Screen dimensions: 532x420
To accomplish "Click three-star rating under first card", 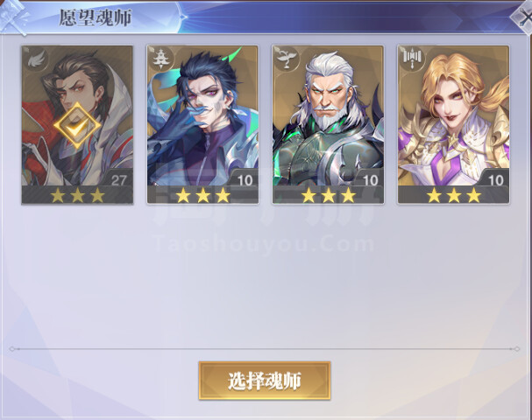I will tap(77, 196).
